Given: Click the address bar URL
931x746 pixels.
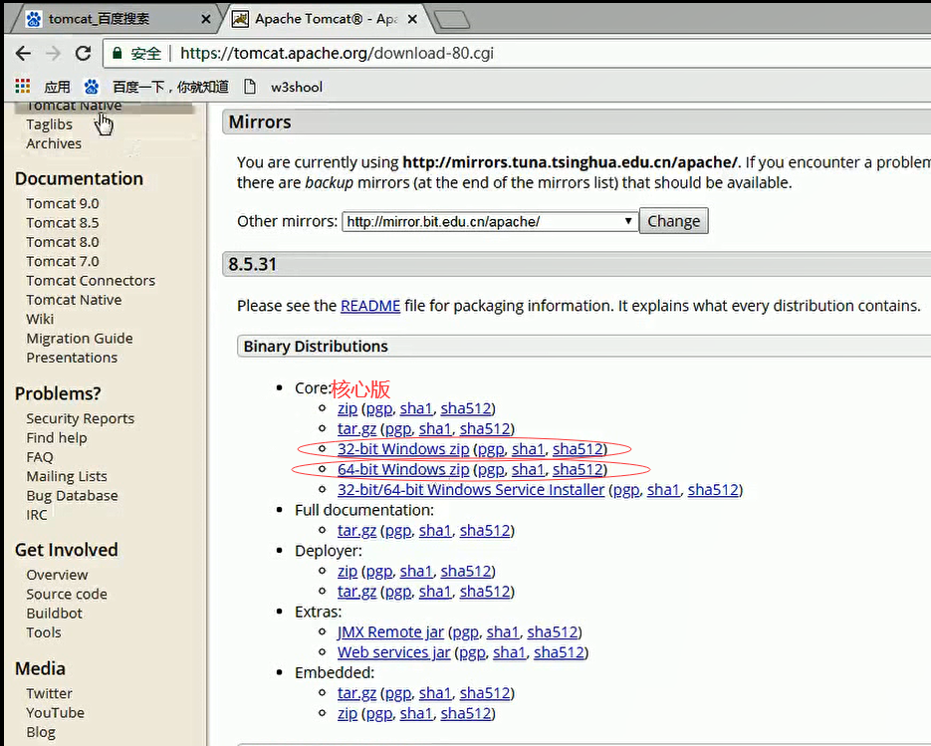Looking at the screenshot, I should point(337,54).
